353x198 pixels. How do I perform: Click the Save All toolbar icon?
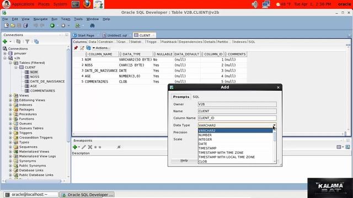pyautogui.click(x=25, y=26)
